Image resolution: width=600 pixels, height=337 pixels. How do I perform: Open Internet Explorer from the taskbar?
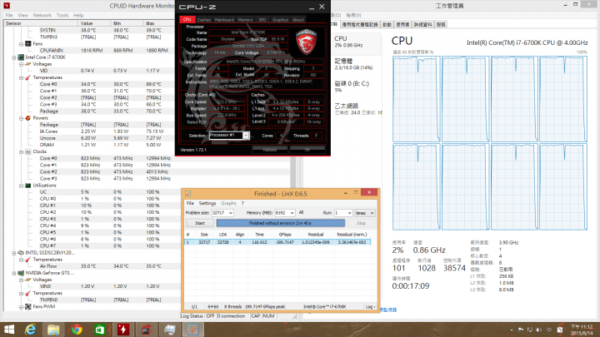[x=30, y=330]
